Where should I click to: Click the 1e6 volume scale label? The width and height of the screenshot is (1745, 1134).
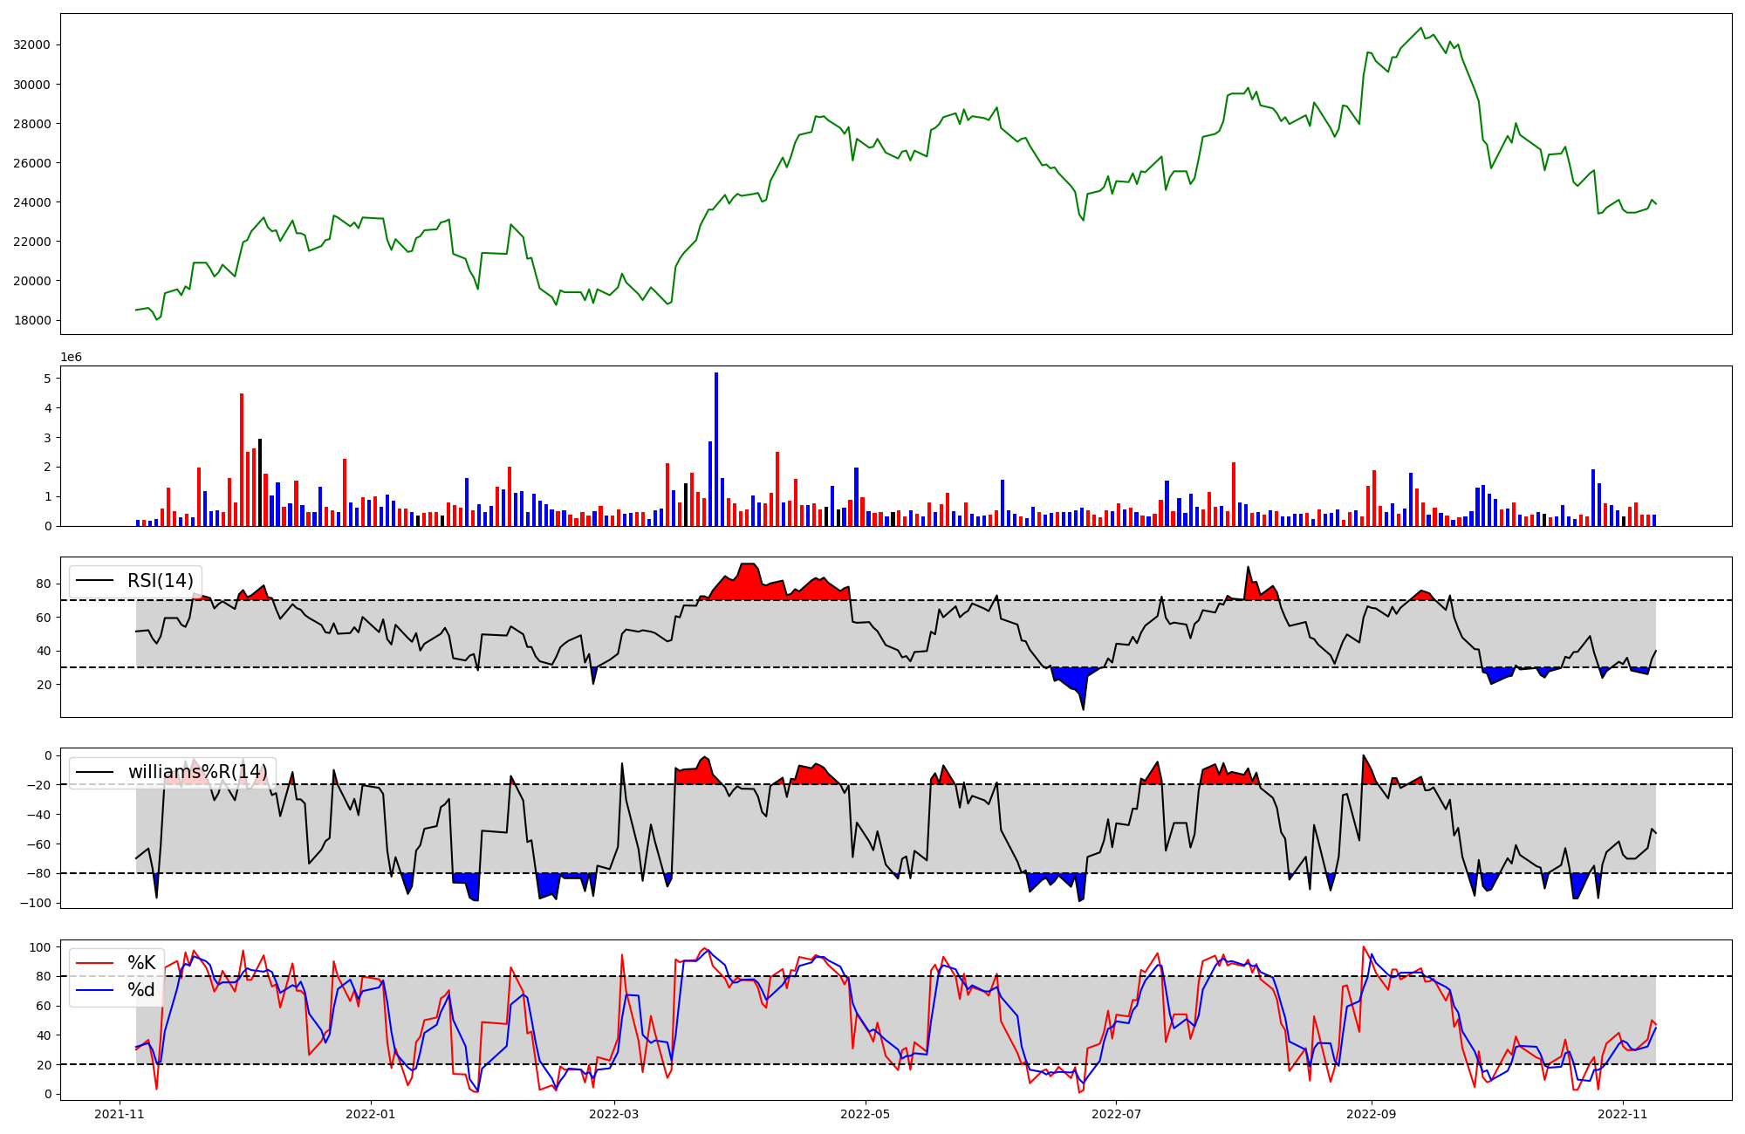pyautogui.click(x=71, y=358)
